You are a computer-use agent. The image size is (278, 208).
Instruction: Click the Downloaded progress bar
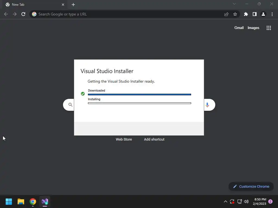(140, 95)
